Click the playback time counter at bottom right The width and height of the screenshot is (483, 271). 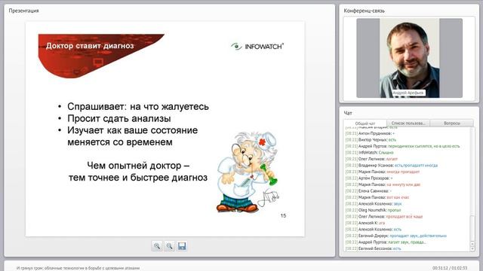pos(450,268)
